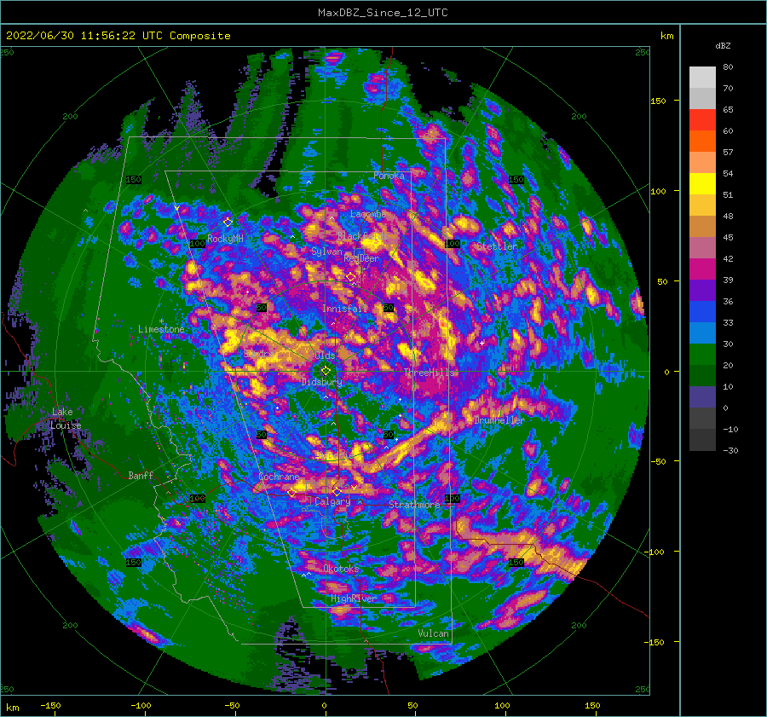This screenshot has height=717, width=767.
Task: Click the ThreeHills map label
Action: pos(429,373)
